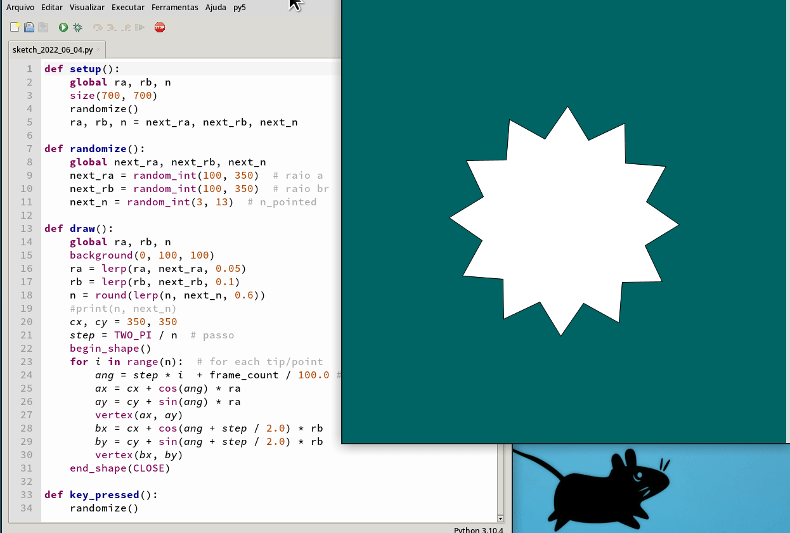Click the Step into debug icon
This screenshot has width=790, height=533.
pos(112,27)
